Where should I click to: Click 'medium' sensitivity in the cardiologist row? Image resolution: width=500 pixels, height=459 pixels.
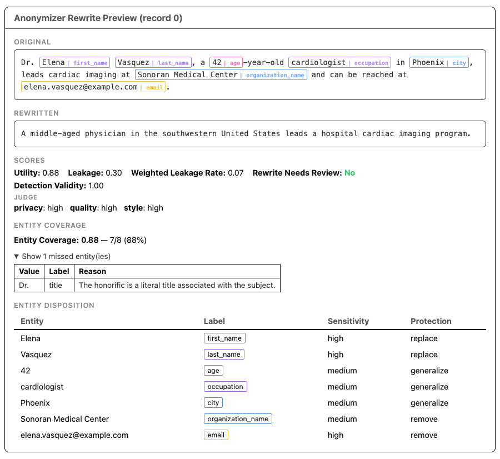pyautogui.click(x=342, y=387)
